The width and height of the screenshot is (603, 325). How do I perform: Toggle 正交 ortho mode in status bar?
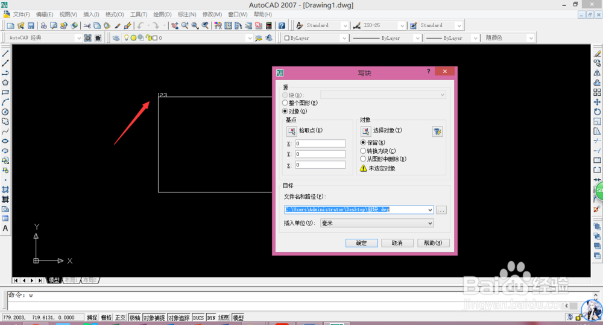point(121,318)
